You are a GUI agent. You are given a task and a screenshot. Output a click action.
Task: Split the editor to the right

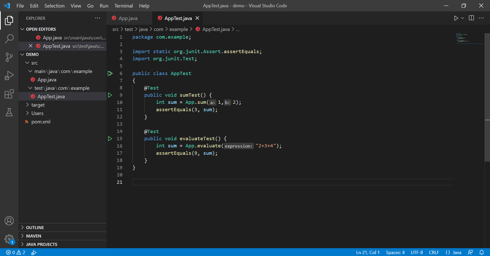coord(471,18)
